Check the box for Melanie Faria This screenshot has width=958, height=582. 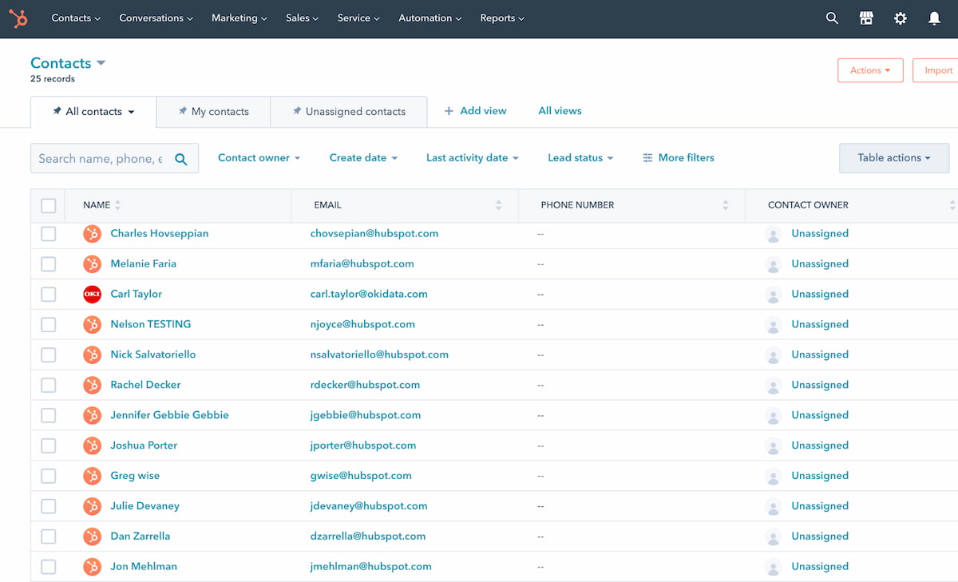[x=49, y=263]
